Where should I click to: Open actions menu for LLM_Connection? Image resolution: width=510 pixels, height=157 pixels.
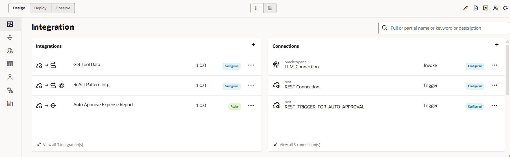click(x=494, y=65)
